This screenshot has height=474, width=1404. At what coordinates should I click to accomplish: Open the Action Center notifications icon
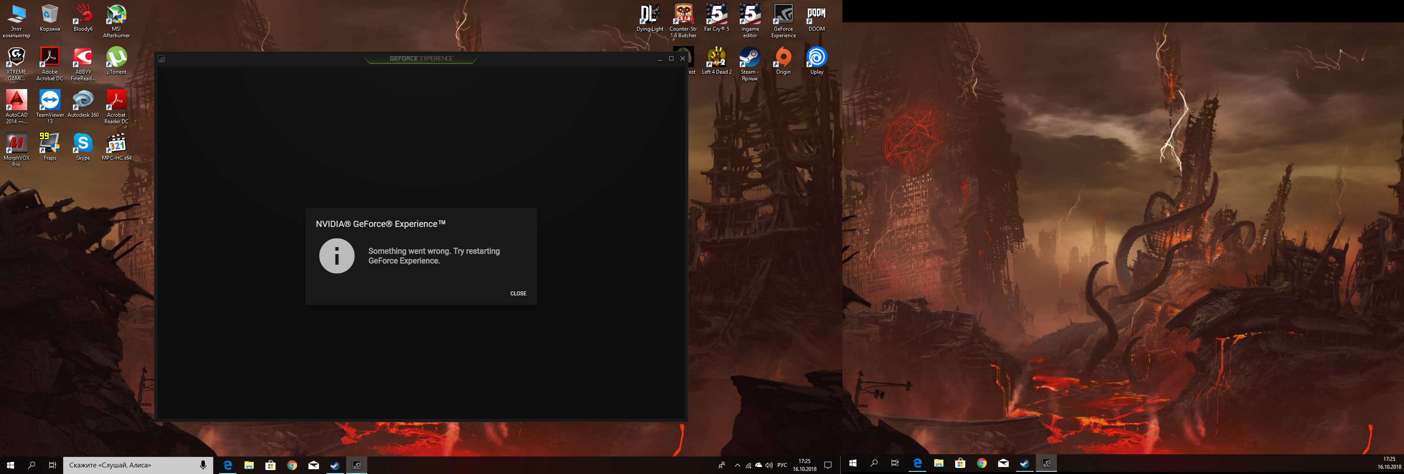(x=827, y=465)
